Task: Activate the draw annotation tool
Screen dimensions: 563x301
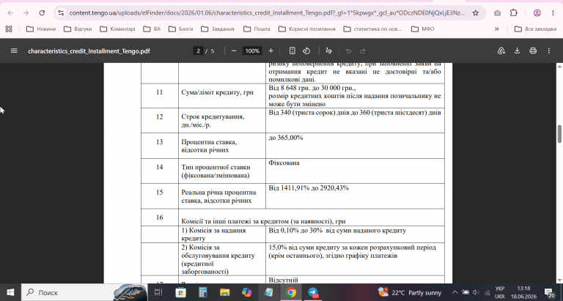Action: 328,51
